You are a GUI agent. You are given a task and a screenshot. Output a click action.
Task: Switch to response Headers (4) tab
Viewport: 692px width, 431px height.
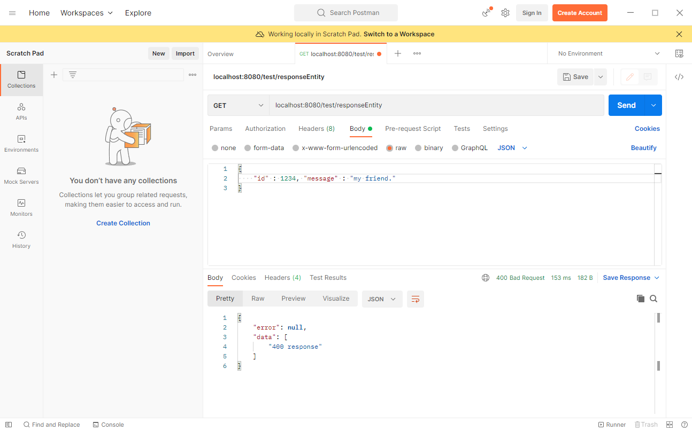click(x=283, y=278)
